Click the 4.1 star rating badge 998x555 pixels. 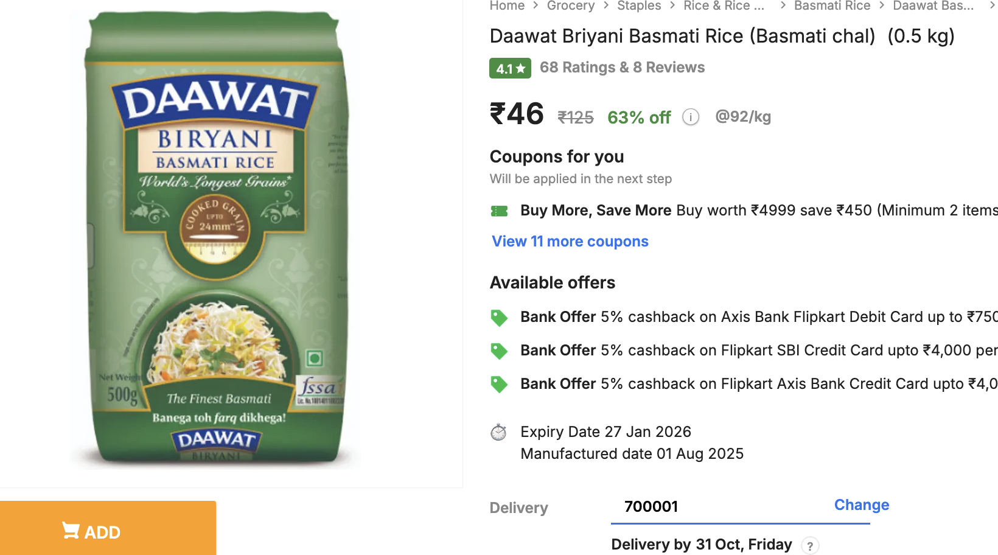tap(510, 68)
